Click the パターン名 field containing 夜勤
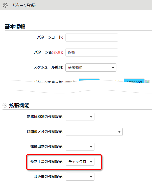 (x=92, y=53)
